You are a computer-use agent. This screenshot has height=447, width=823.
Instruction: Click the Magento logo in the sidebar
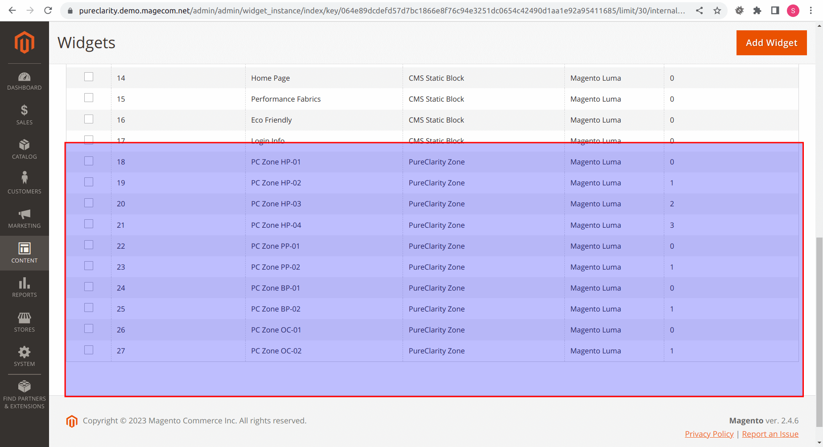point(25,42)
